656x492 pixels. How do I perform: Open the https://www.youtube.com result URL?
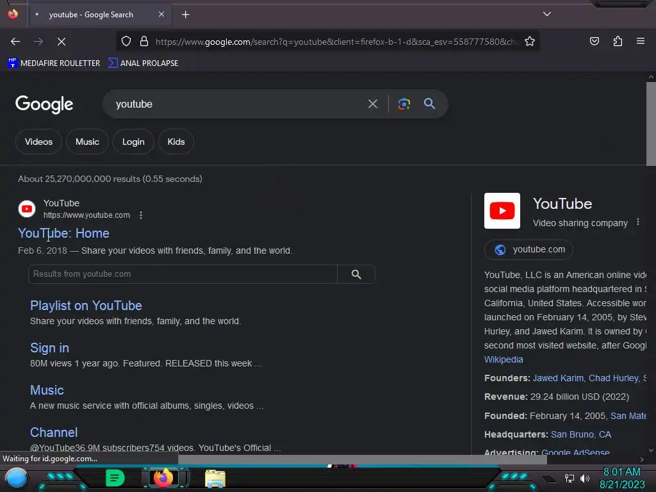pos(86,215)
